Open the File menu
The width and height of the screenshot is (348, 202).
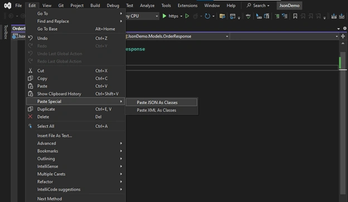click(18, 6)
